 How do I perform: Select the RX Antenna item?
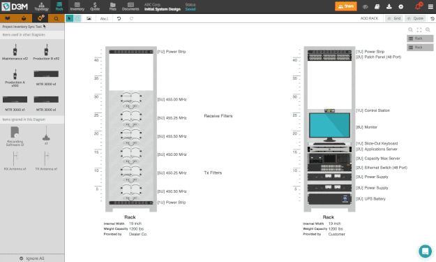[x=15, y=161]
